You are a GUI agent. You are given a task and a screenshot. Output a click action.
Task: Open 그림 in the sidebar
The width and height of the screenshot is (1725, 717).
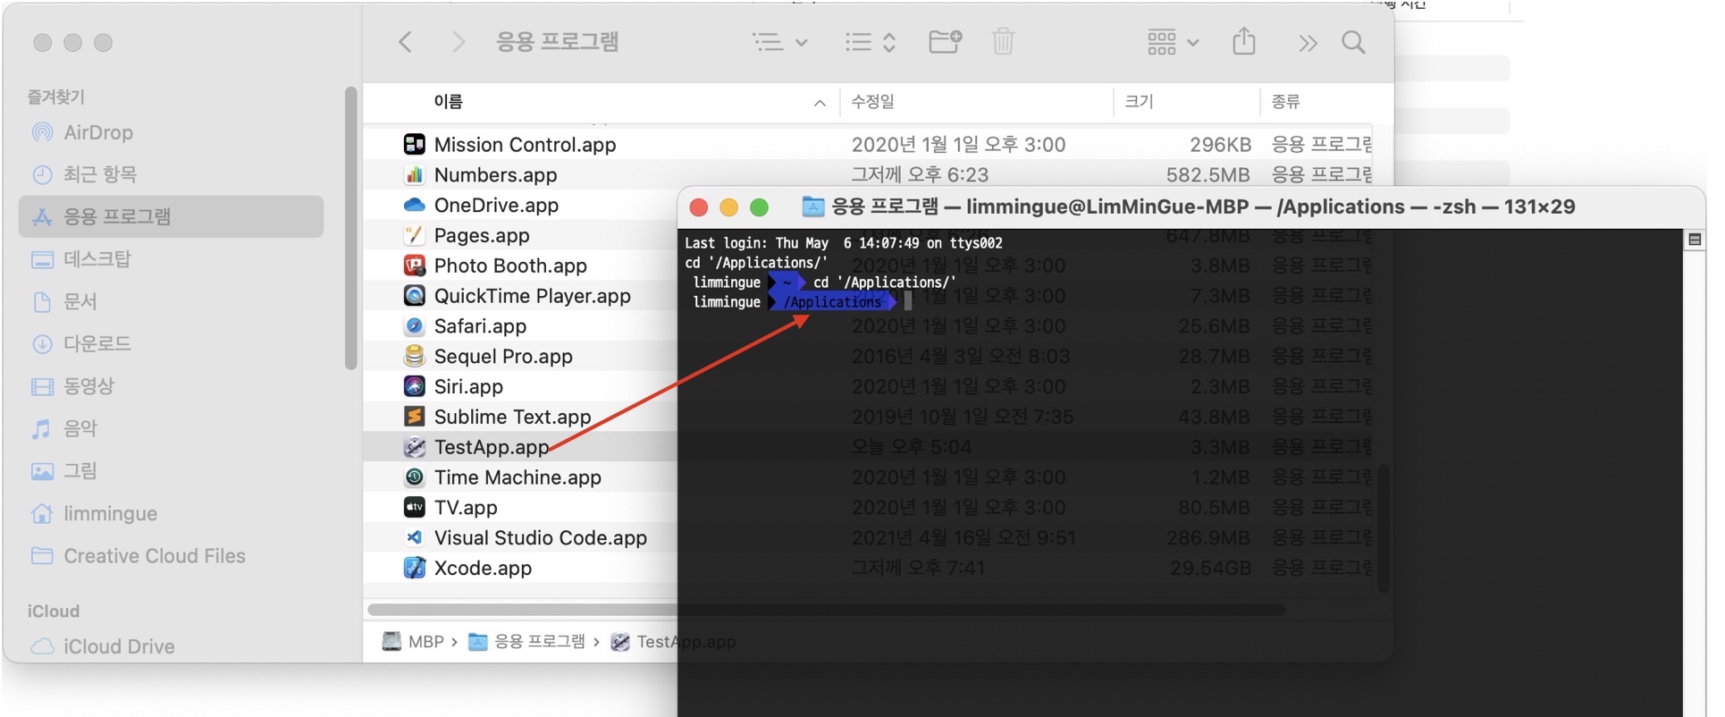pyautogui.click(x=80, y=470)
